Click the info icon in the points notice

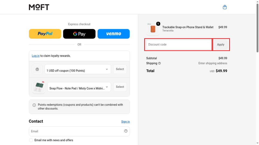[x=34, y=105]
